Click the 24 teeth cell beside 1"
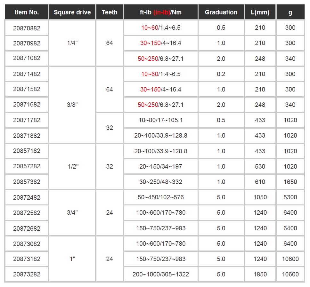The image size is (310, 287). 110,259
